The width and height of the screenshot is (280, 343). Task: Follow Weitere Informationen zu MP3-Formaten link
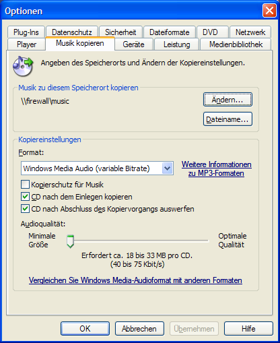pos(216,168)
